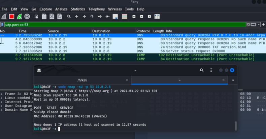The height and width of the screenshot is (139, 266).
Task: Toggle packet list colorization
Action: point(125,16)
